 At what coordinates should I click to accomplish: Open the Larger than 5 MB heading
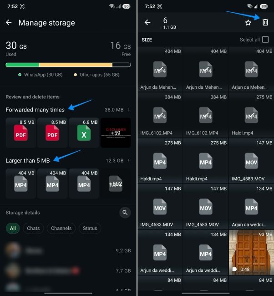click(28, 160)
